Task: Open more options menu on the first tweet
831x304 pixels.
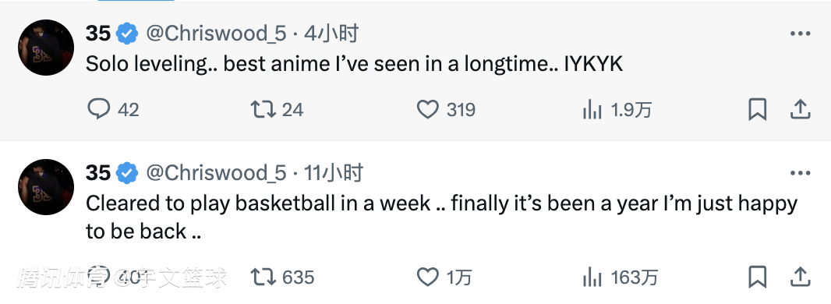Action: [800, 34]
